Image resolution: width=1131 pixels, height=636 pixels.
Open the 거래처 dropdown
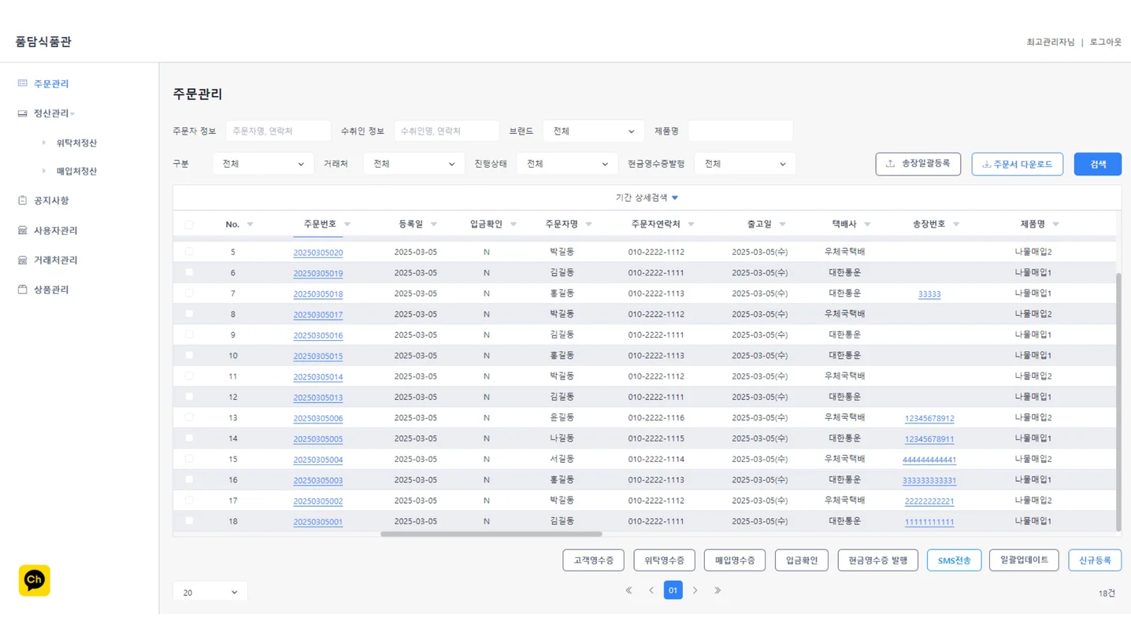point(413,164)
